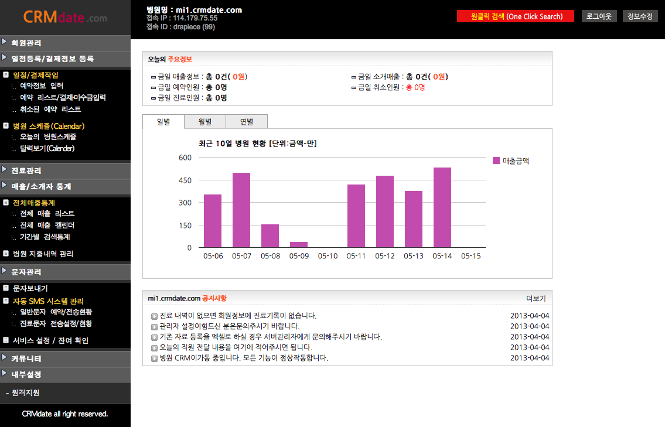Click the icon next to 문자보내기
The height and width of the screenshot is (427, 665).
[6, 288]
